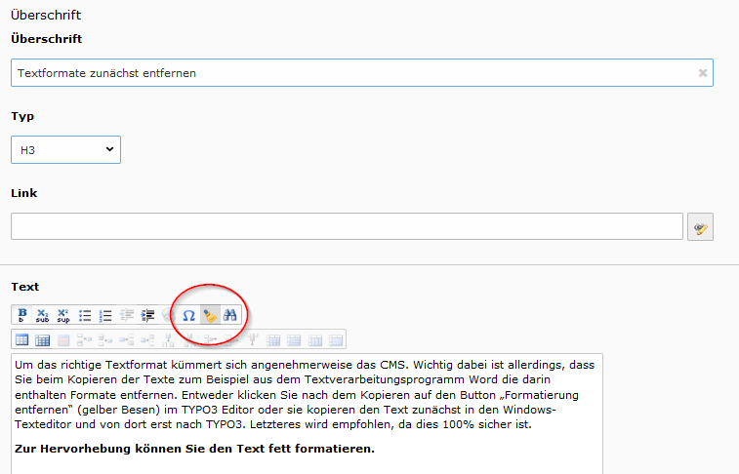
Task: Click the greyed-out decrease indent icon
Action: tap(127, 315)
